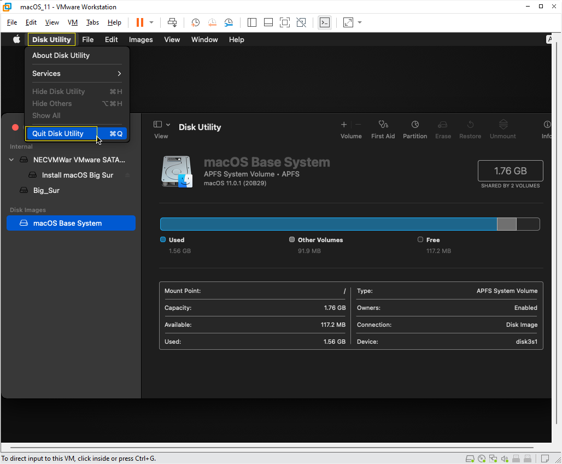This screenshot has height=464, width=562.
Task: Click the macOS Base System drive icon
Action: click(x=177, y=172)
